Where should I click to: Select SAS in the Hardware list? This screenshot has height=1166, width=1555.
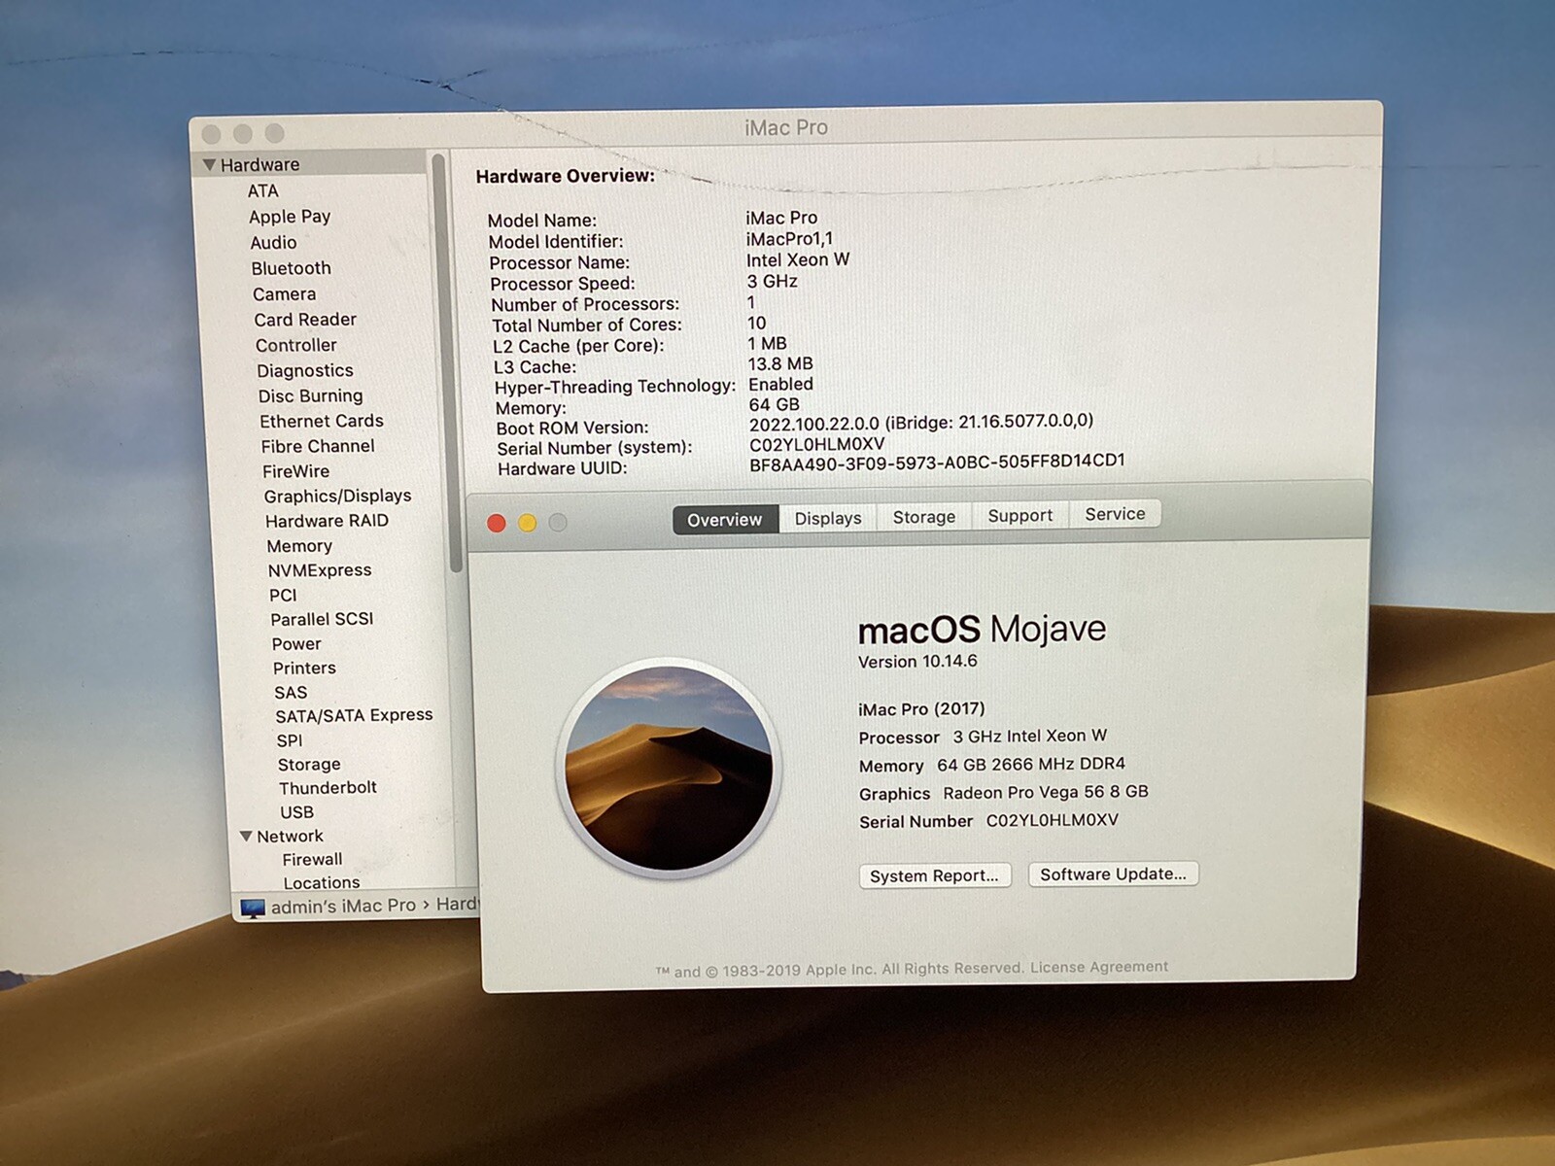[291, 693]
